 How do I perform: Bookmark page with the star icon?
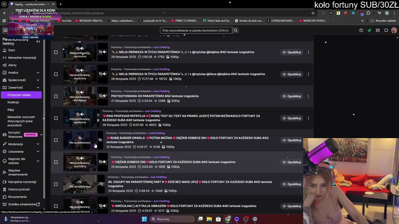313,13
